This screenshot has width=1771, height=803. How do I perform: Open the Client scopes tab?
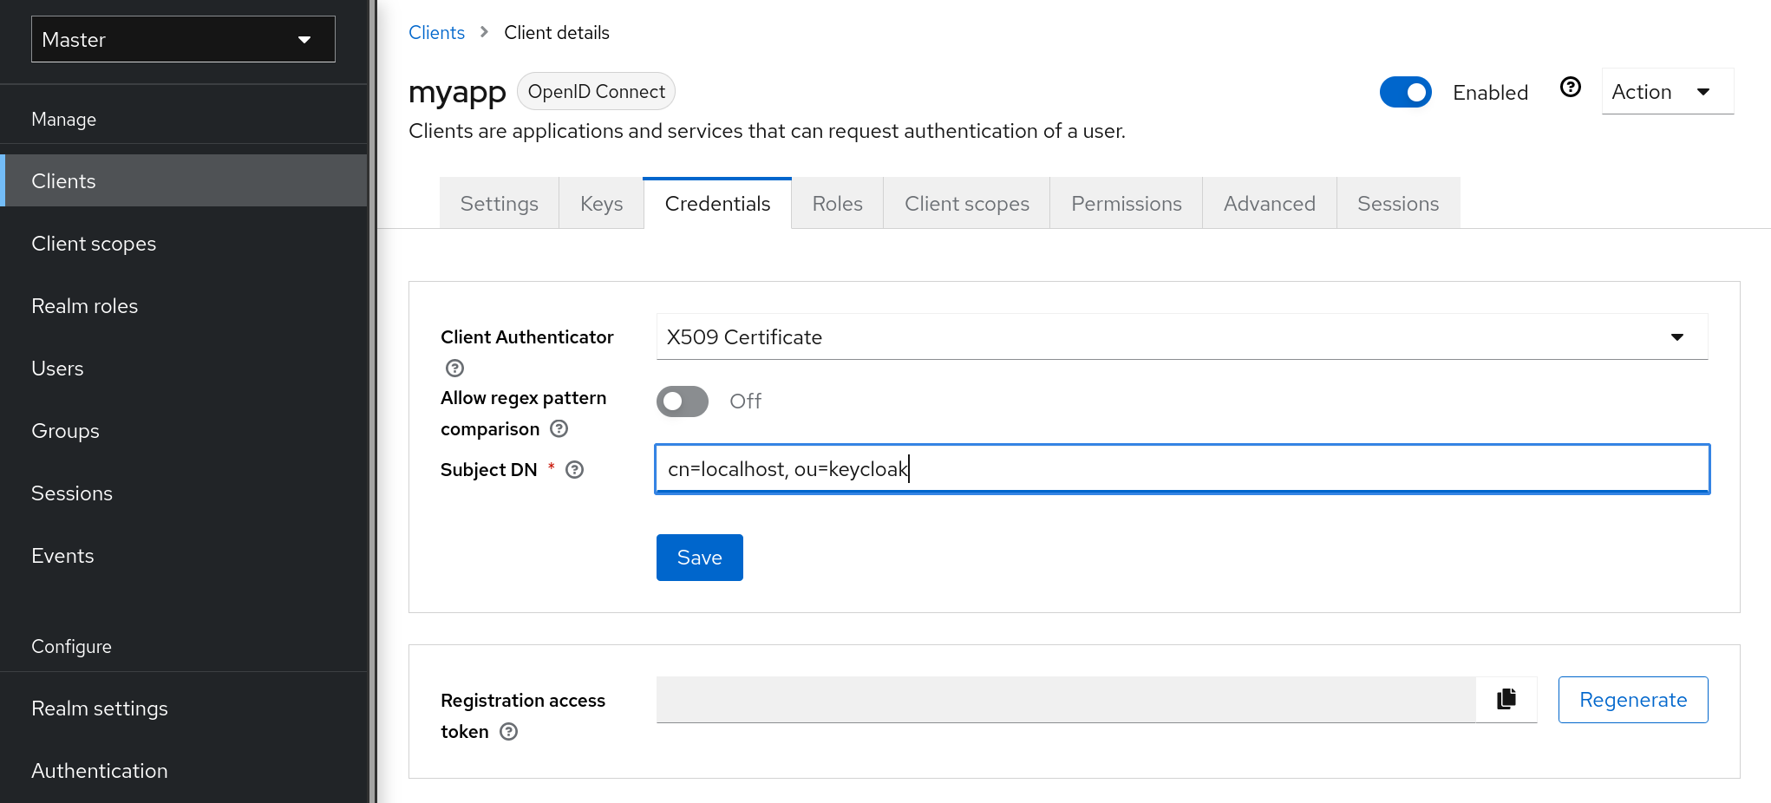[966, 203]
